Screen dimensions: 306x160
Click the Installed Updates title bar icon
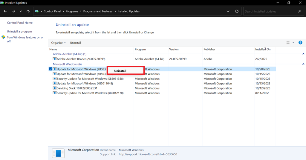(x=2, y=3)
